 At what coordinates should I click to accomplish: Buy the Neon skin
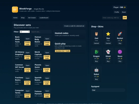pos(120,61)
